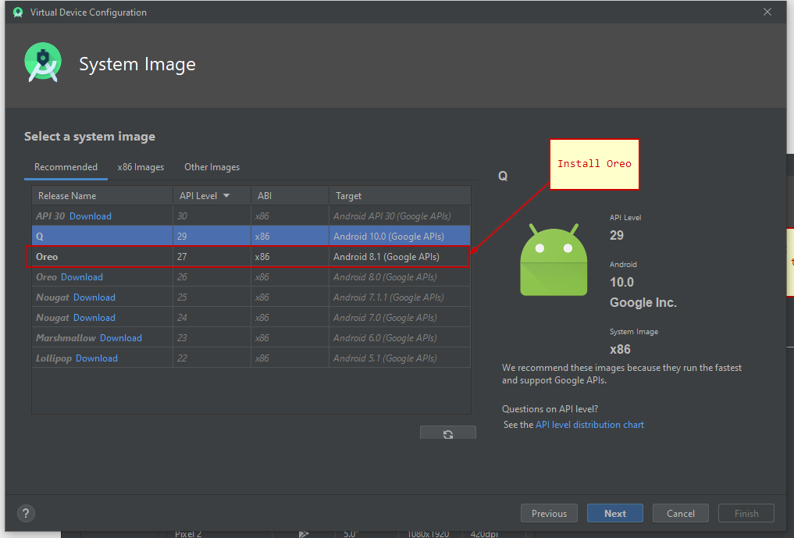Viewport: 794px width, 538px height.
Task: Click the help question mark icon
Action: coord(26,513)
